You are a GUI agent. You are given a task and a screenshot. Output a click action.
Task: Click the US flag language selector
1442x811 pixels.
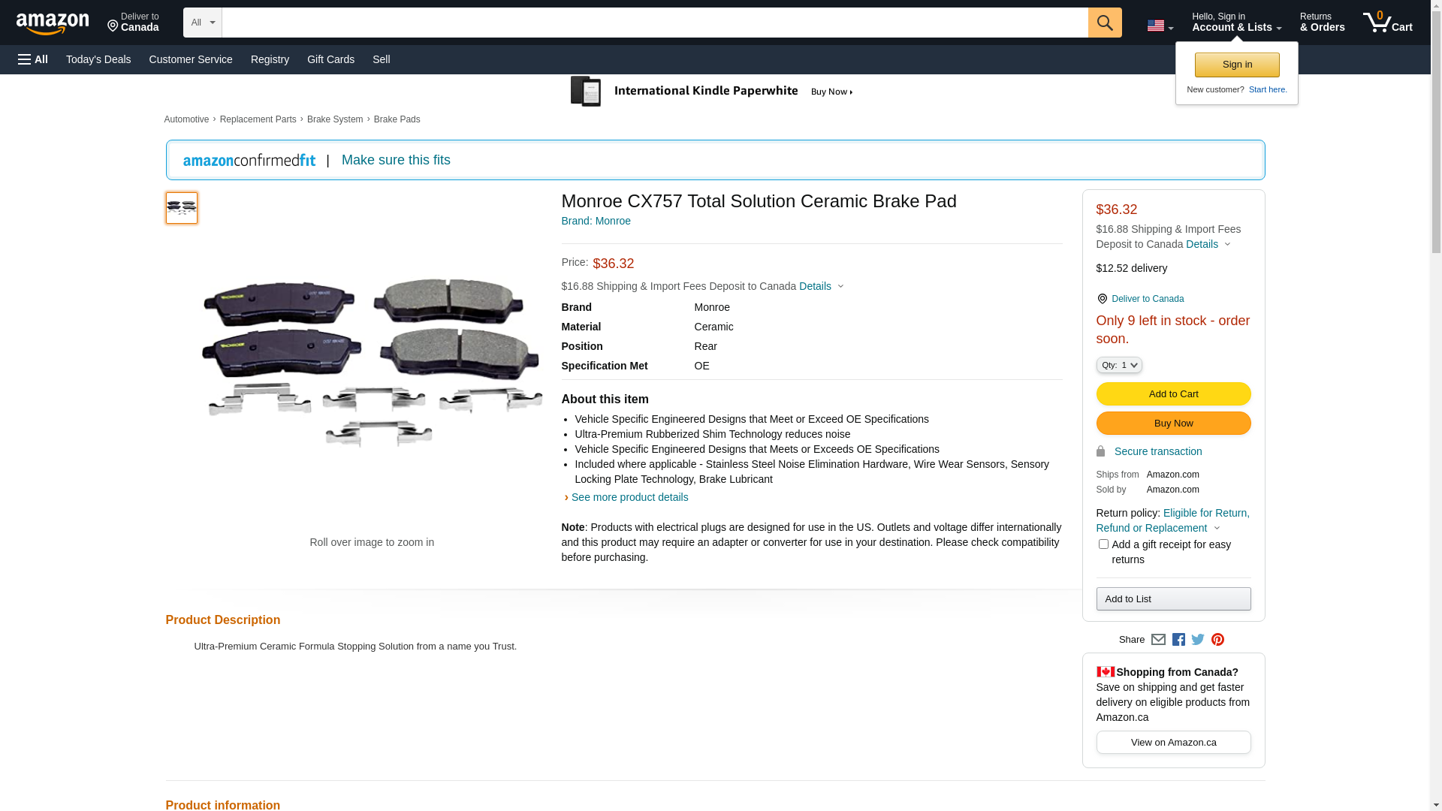[1160, 26]
